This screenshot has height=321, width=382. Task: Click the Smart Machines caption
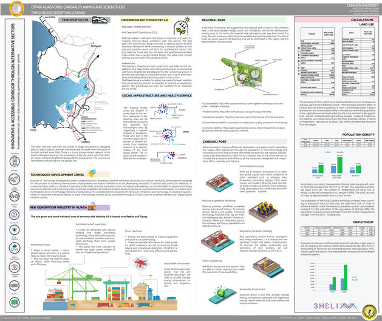point(133,231)
